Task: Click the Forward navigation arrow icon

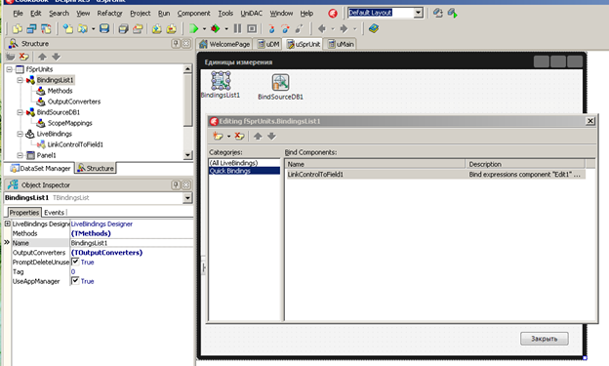Action: coord(344,28)
